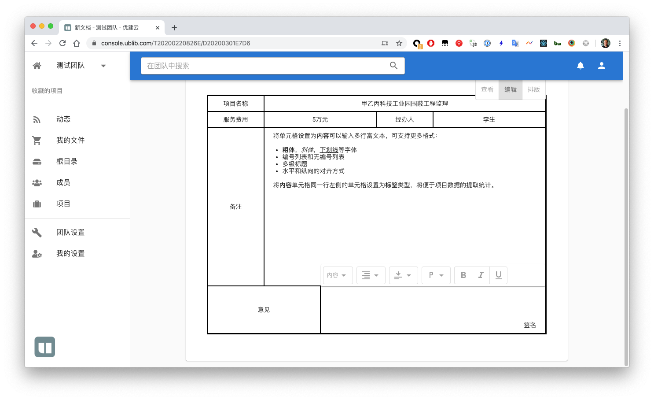
Task: Open 我的文件 shopping cart item
Action: coord(70,141)
